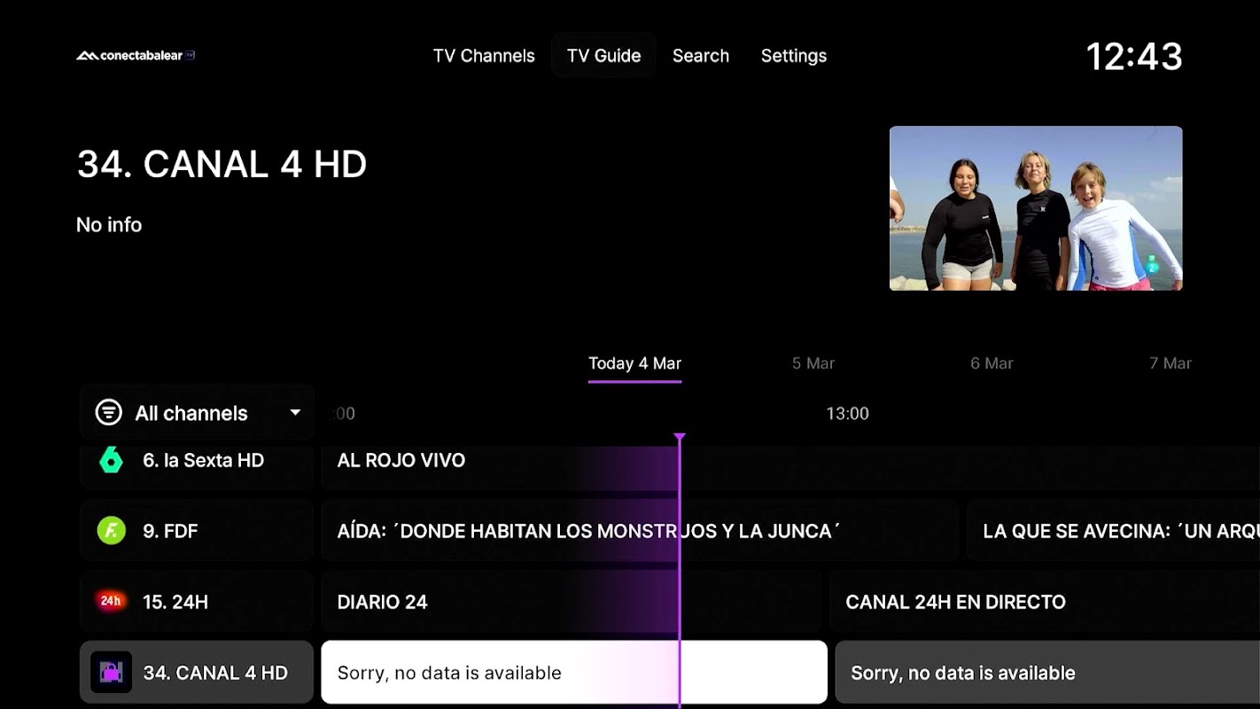Switch to the 6 Mar date tab
Screen dimensions: 1260x709
coord(992,363)
